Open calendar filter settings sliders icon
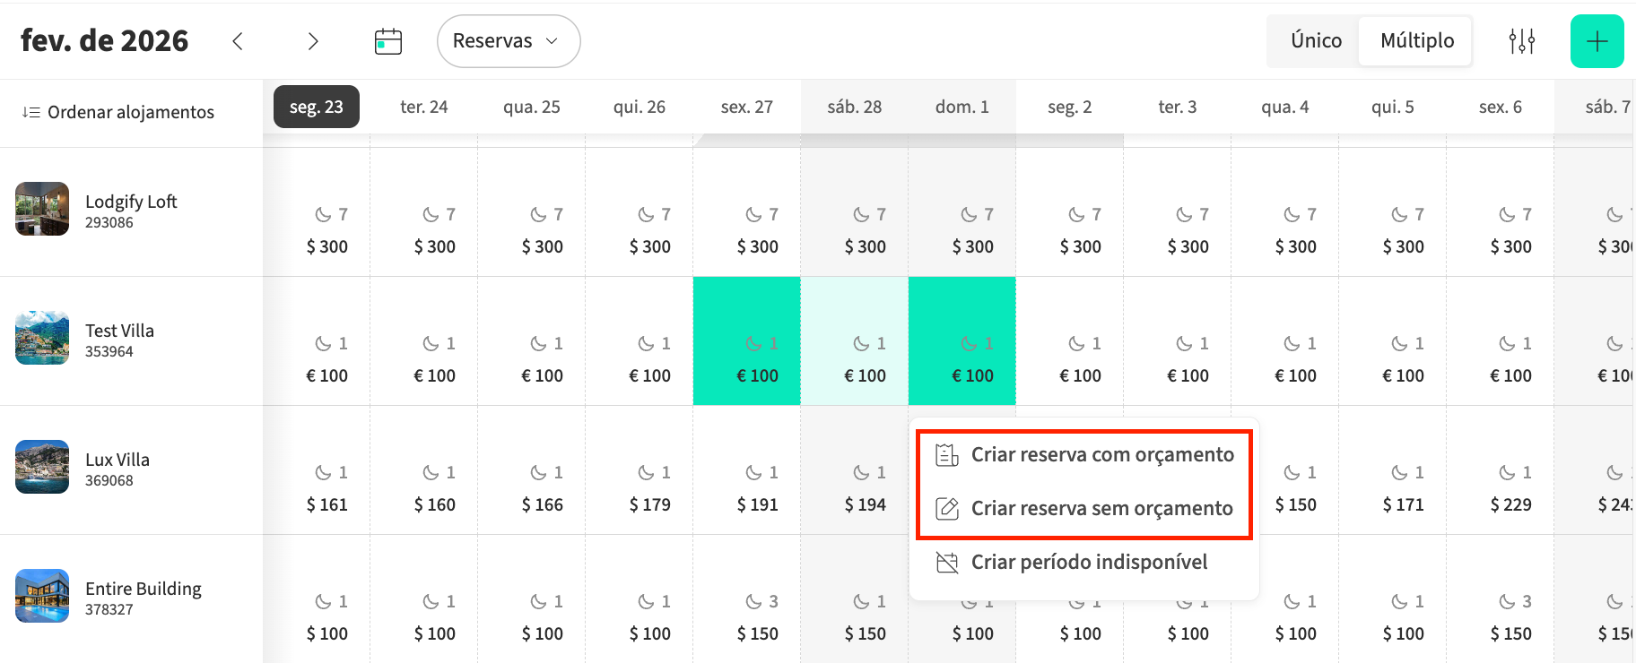Image resolution: width=1636 pixels, height=663 pixels. pos(1521,41)
